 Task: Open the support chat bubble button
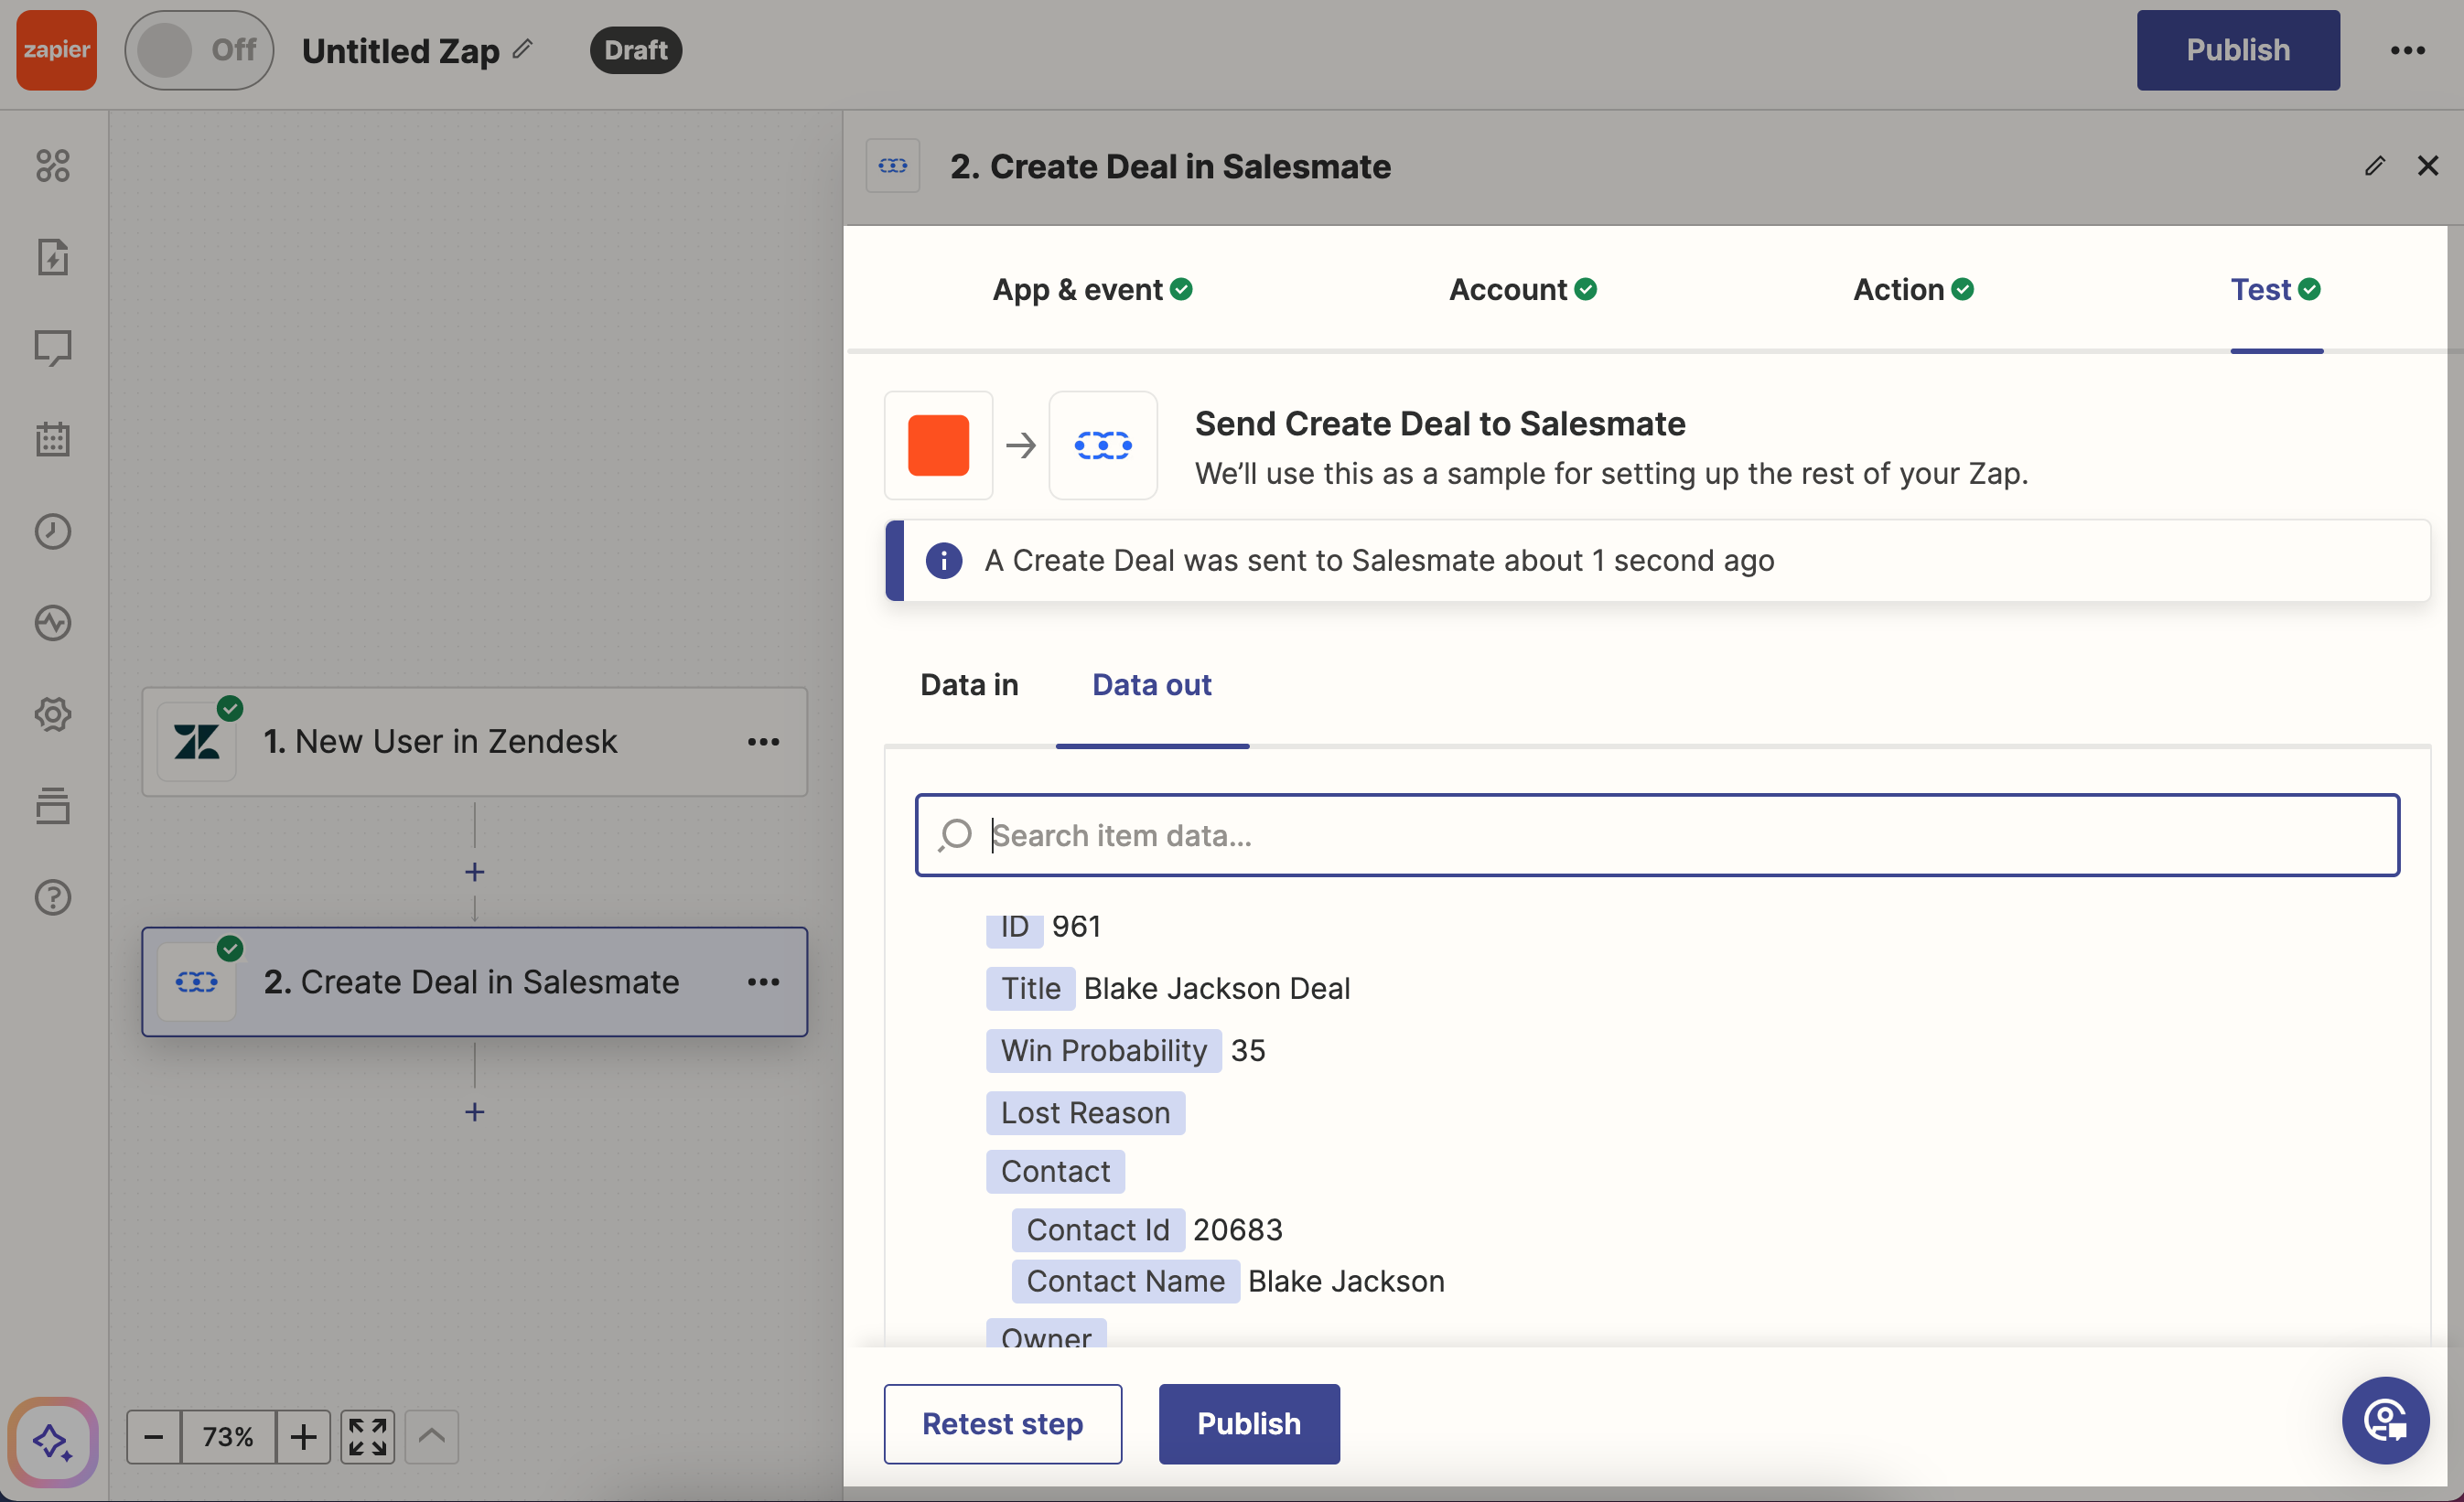2385,1420
